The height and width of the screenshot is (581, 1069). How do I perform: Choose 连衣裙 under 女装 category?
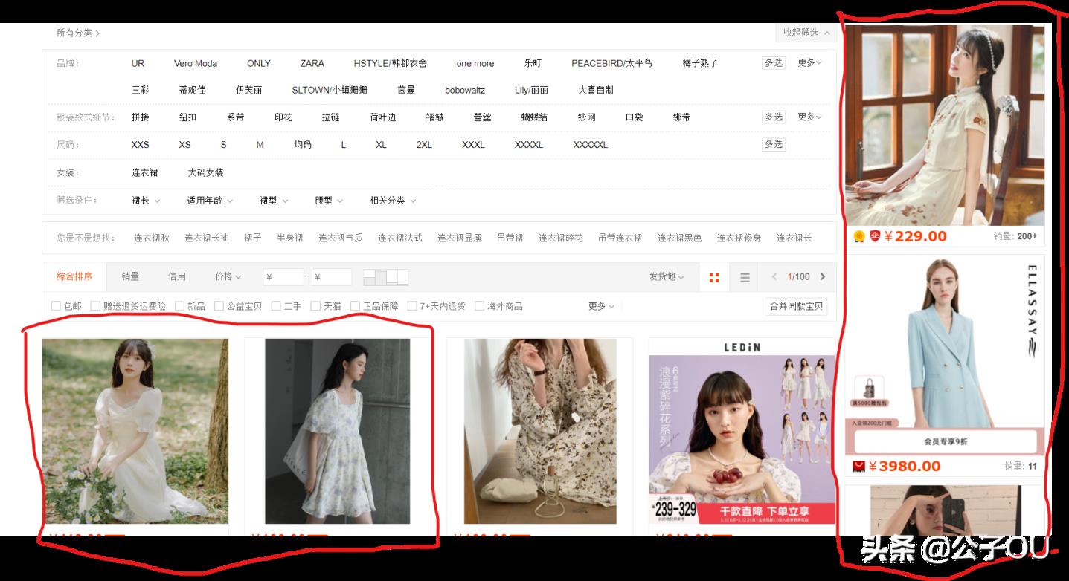click(x=145, y=172)
